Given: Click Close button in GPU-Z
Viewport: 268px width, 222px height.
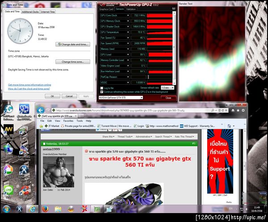Looking at the screenshot, I should click(168, 98).
